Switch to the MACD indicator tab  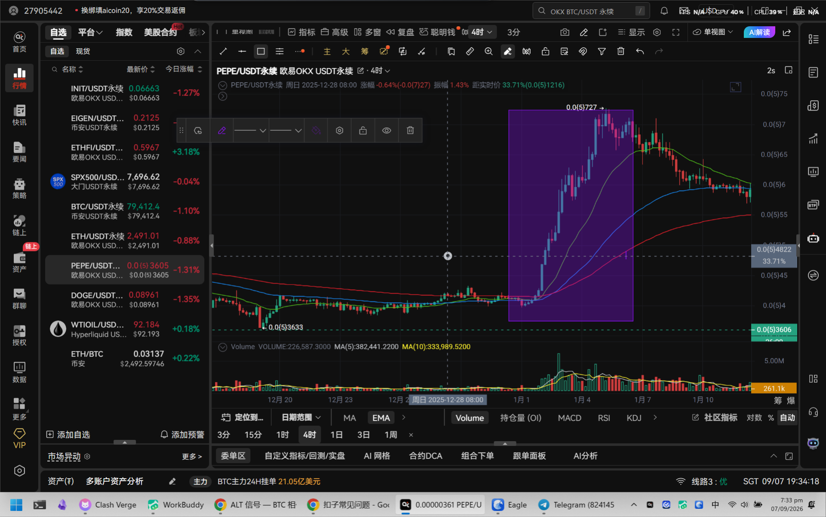(x=569, y=418)
